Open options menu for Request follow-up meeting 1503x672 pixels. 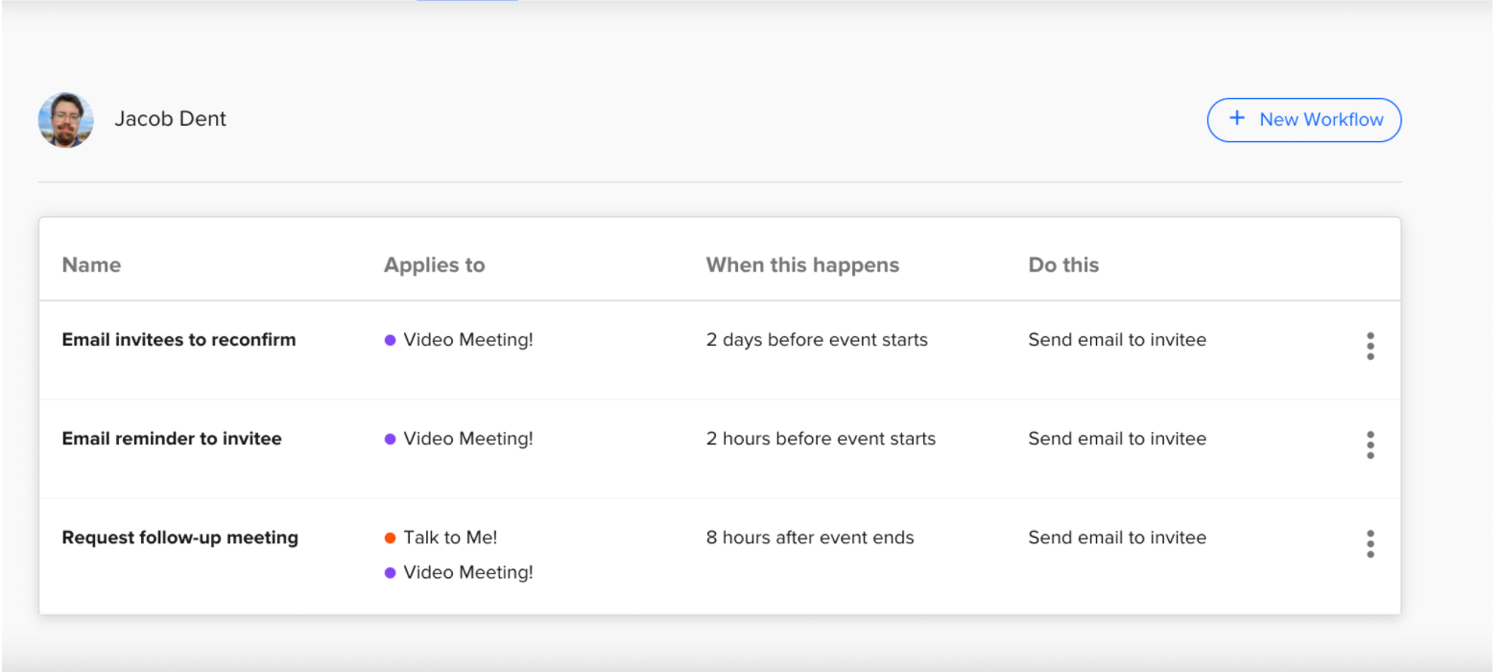tap(1370, 543)
